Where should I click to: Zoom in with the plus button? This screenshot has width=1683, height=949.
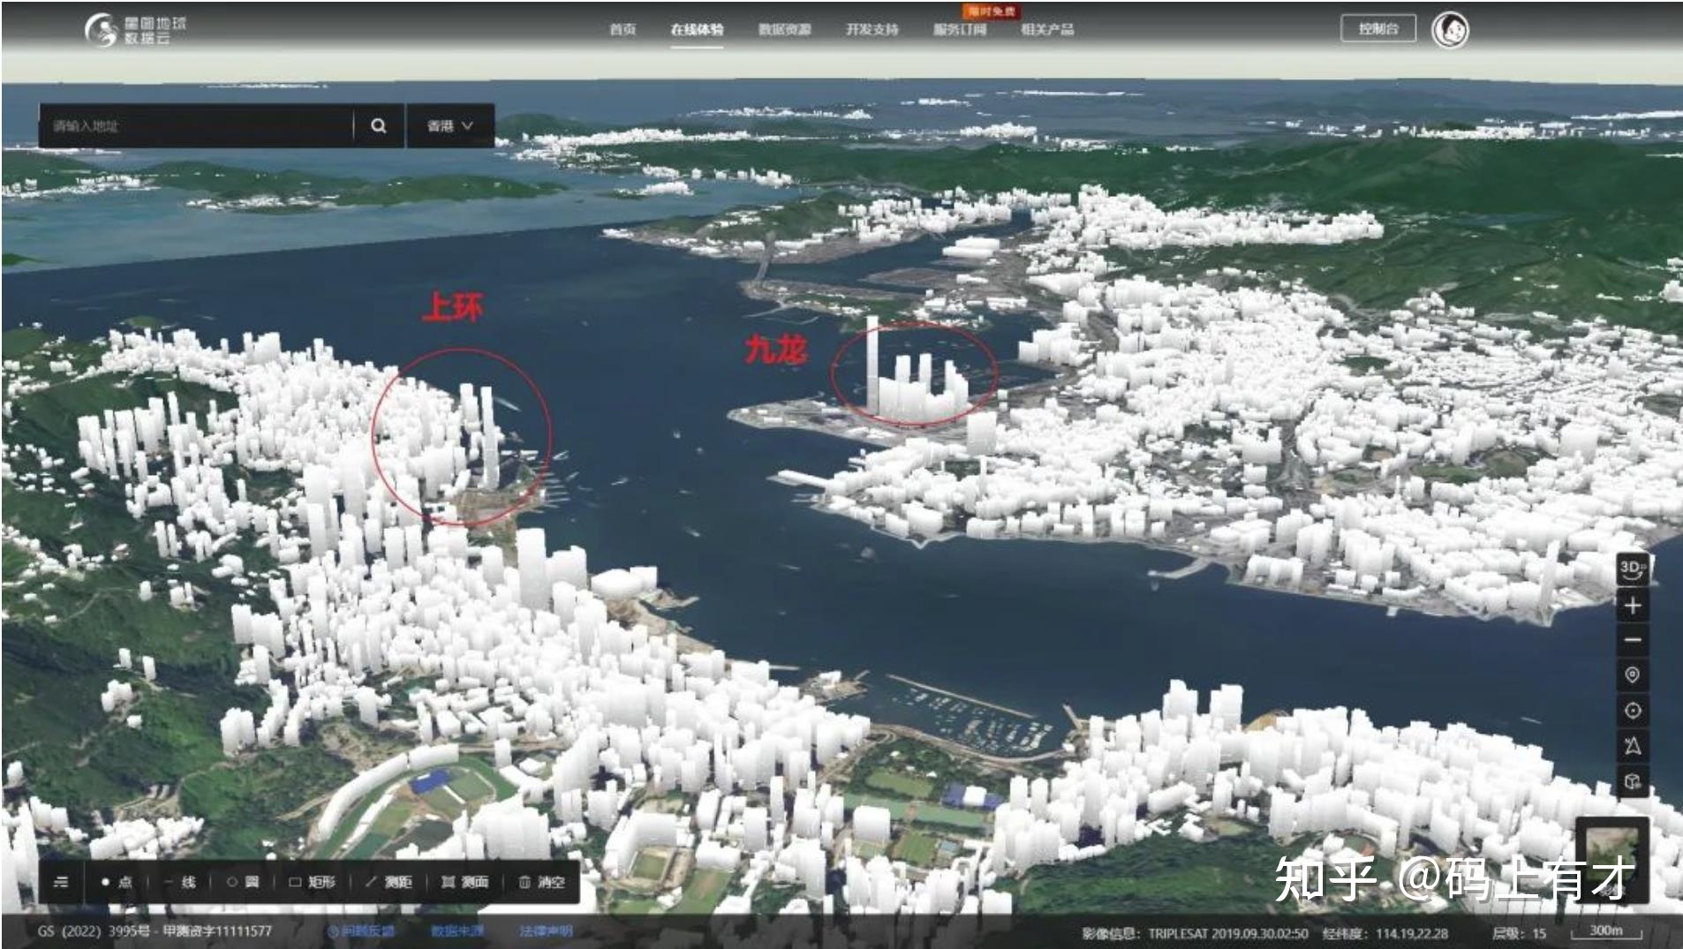(x=1632, y=606)
